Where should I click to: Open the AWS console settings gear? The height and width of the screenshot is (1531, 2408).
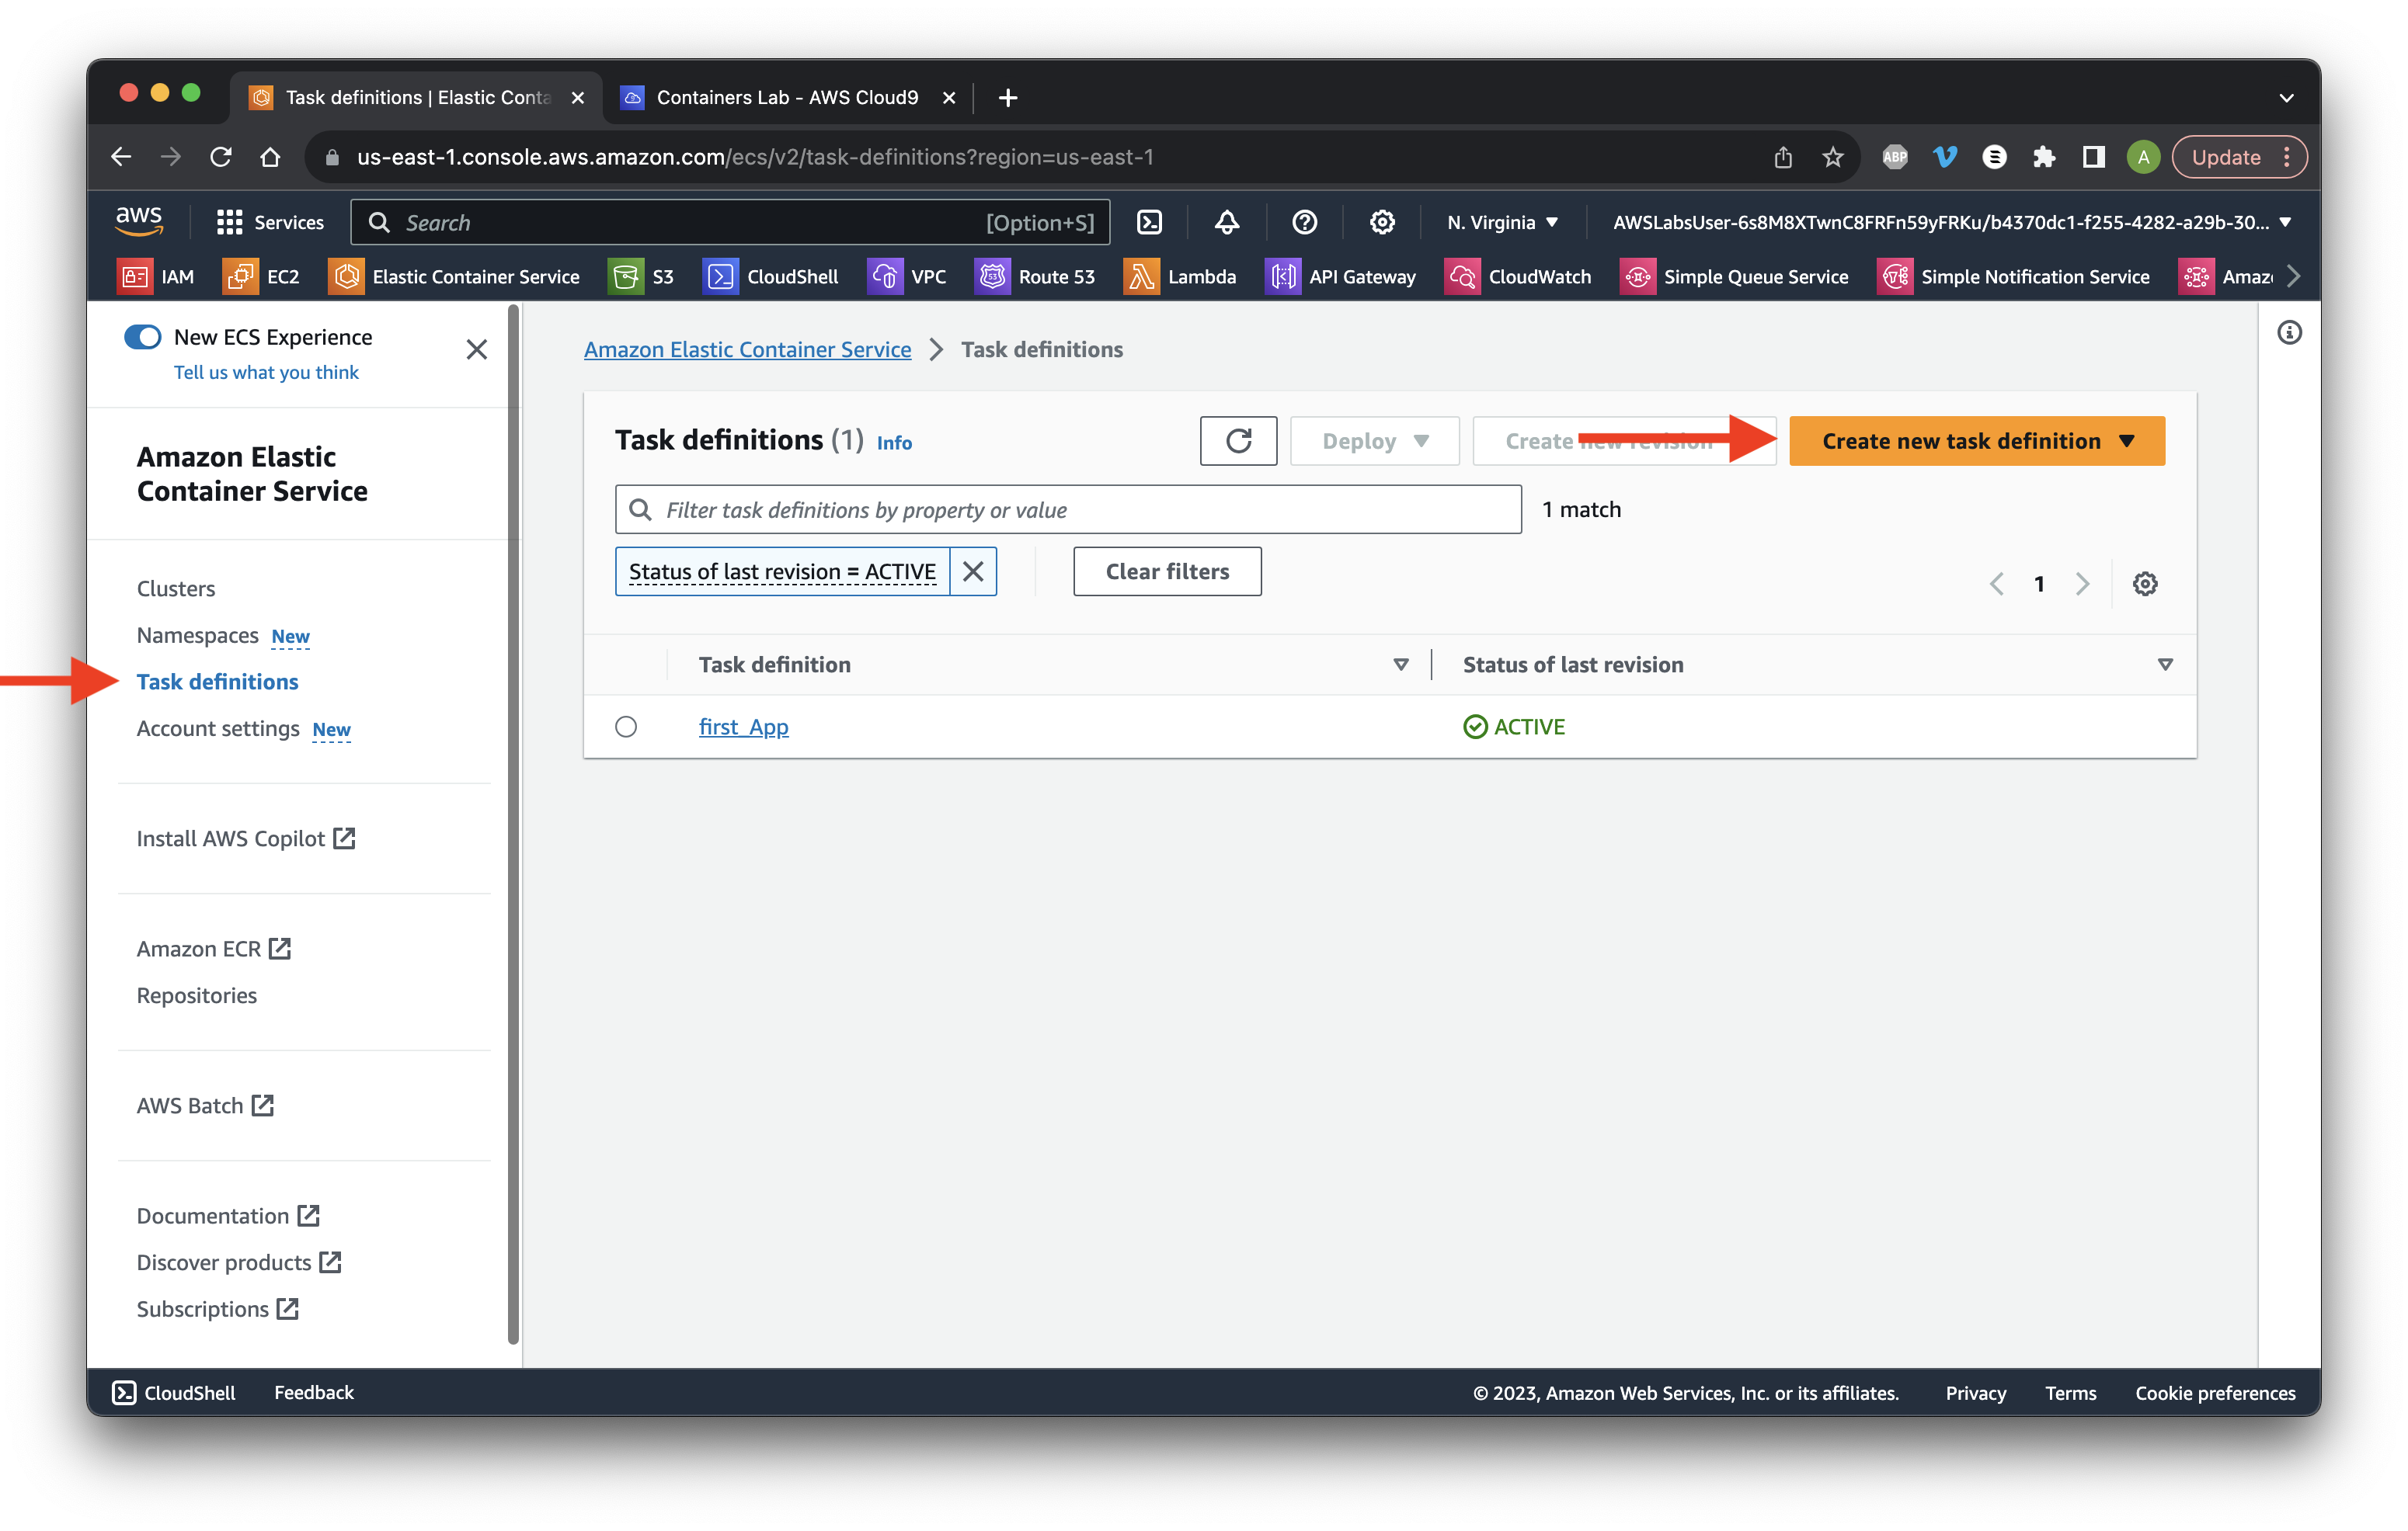[1382, 222]
